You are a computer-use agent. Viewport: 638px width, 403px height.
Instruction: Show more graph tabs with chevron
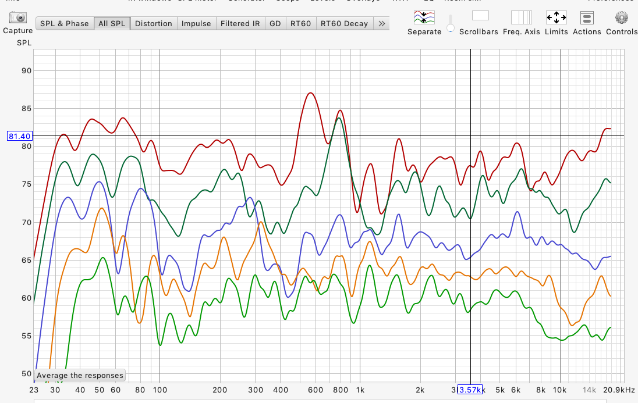[x=381, y=24]
